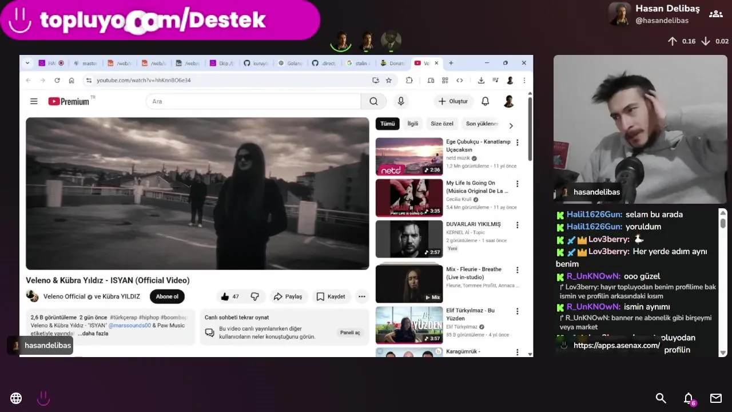Viewport: 732px width, 412px height.
Task: Open the mail messages icon
Action: point(716,398)
